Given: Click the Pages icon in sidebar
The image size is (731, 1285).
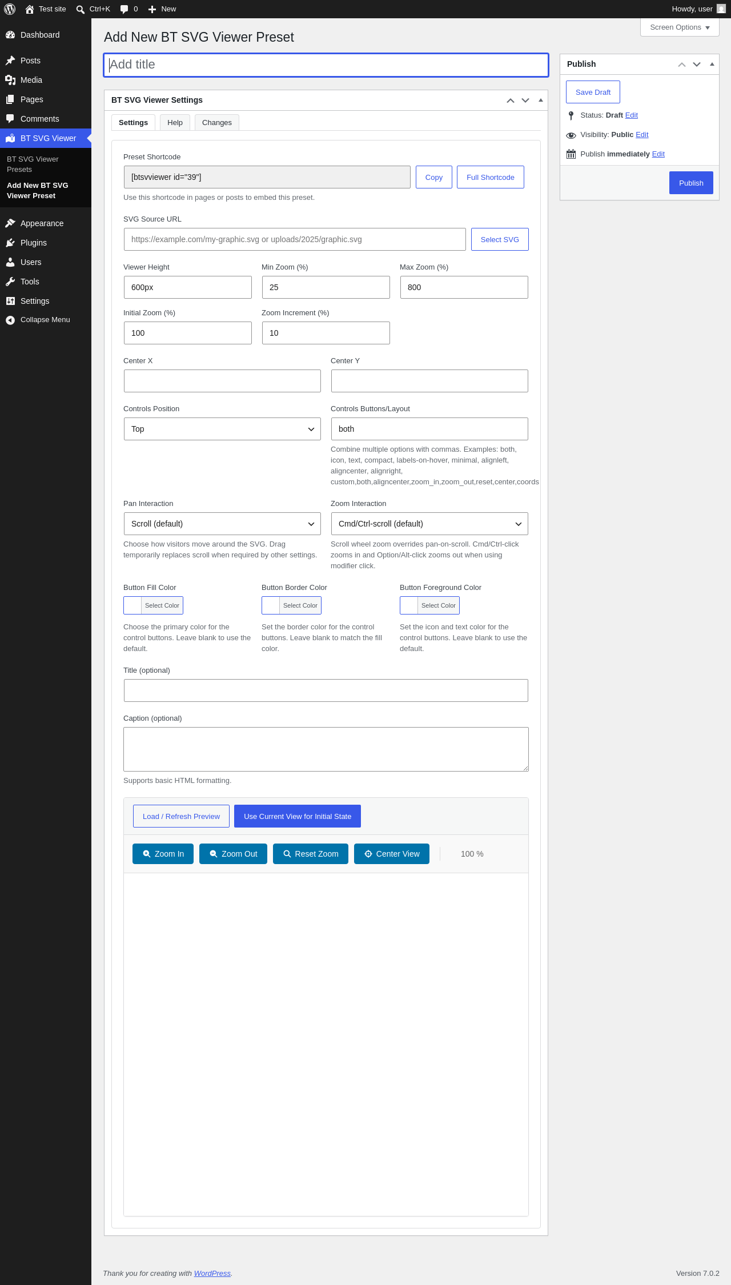Looking at the screenshot, I should (x=10, y=99).
